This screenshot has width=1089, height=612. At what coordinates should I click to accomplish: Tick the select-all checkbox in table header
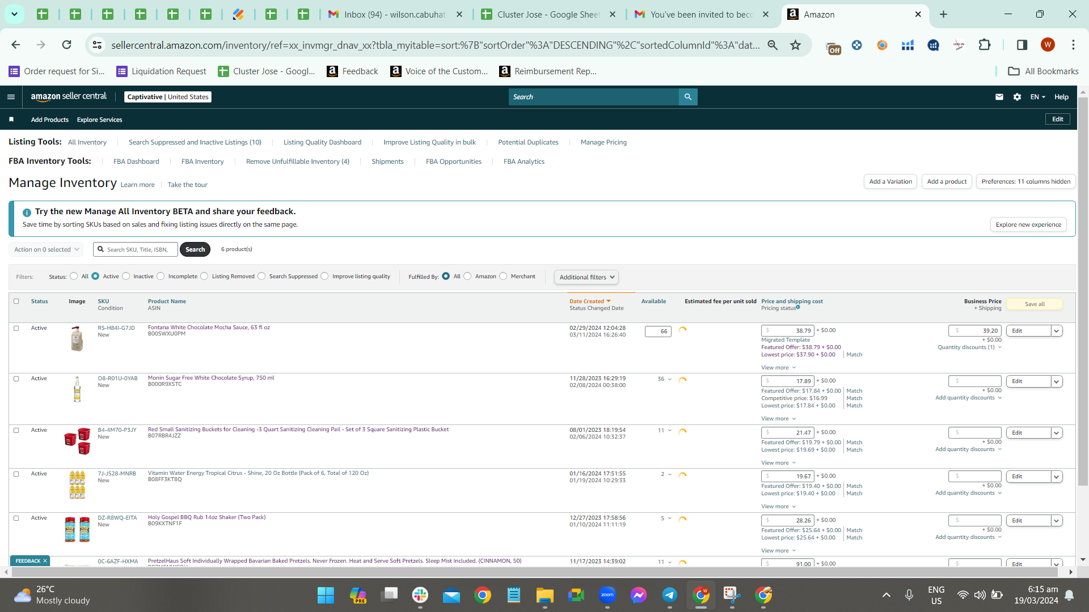click(16, 301)
